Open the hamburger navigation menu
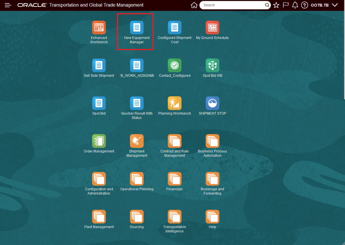Screen dimensions: 345x245 [8, 5]
